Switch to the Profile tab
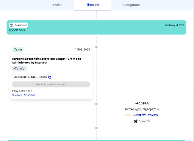 pos(58,5)
